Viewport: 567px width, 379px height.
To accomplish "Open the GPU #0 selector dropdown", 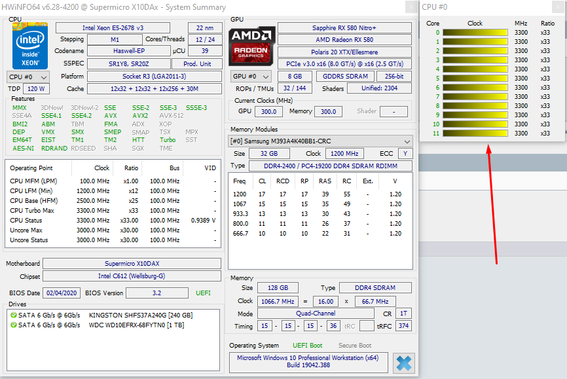I will pos(251,77).
